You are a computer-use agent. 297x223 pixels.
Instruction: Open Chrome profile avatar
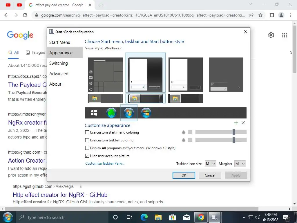click(x=281, y=15)
